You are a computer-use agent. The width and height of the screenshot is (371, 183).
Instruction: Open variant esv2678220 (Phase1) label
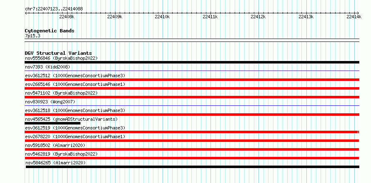[x=75, y=137]
